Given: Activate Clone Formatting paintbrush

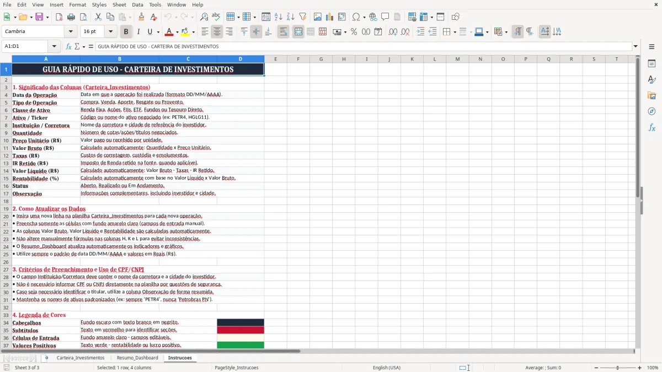Looking at the screenshot, I should (x=141, y=17).
